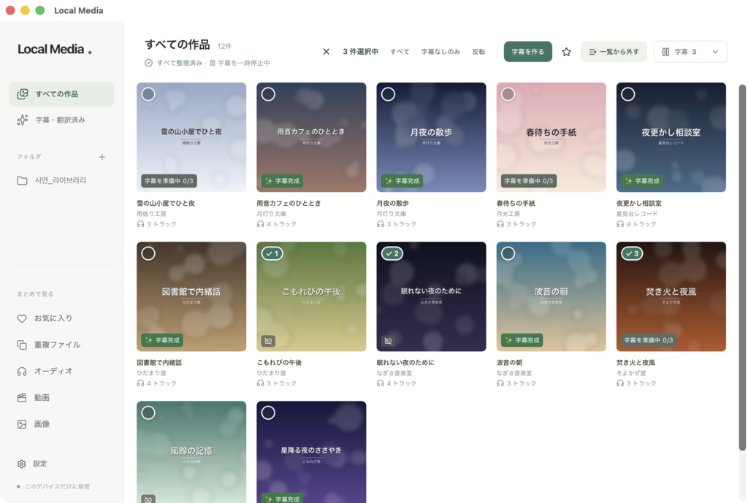Open the 動画 view
748x503 pixels.
61,398
